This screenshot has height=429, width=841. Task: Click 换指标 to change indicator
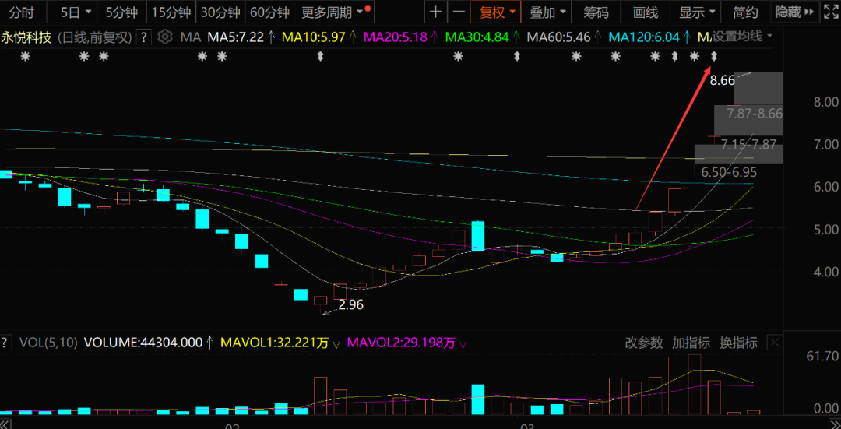(x=738, y=343)
